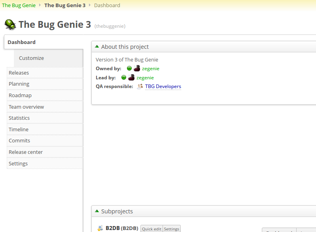
Task: Collapse the About this project panel
Action: (x=97, y=46)
